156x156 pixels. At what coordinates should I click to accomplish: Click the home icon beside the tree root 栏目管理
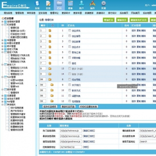pos(3,19)
